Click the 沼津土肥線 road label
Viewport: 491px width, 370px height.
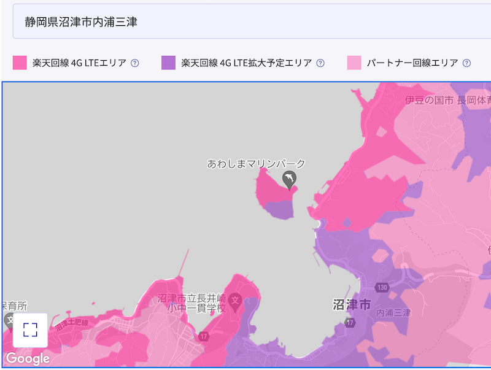coord(72,324)
